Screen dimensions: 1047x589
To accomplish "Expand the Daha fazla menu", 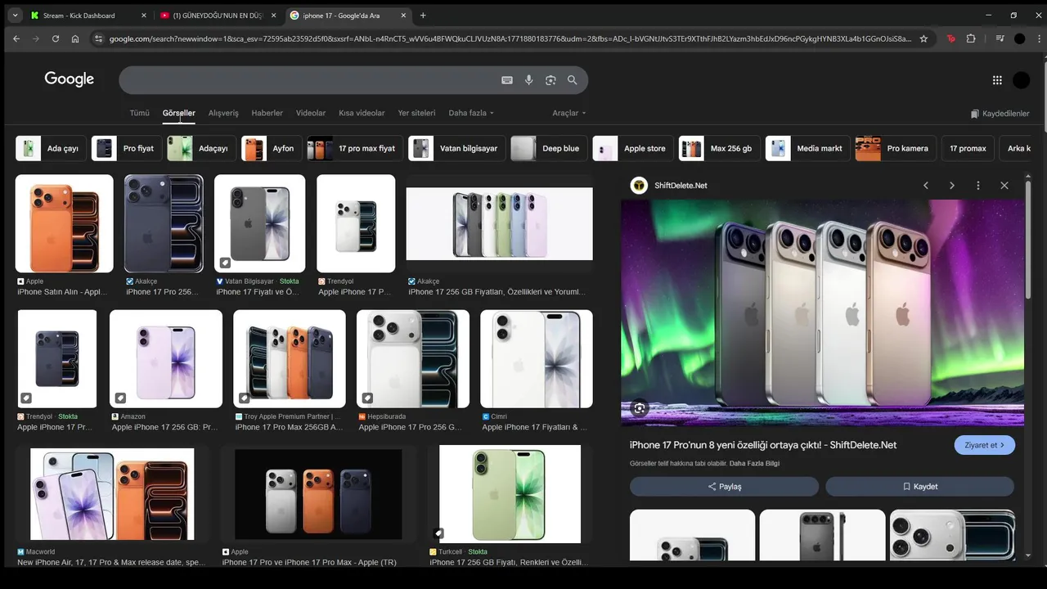I will pyautogui.click(x=471, y=113).
